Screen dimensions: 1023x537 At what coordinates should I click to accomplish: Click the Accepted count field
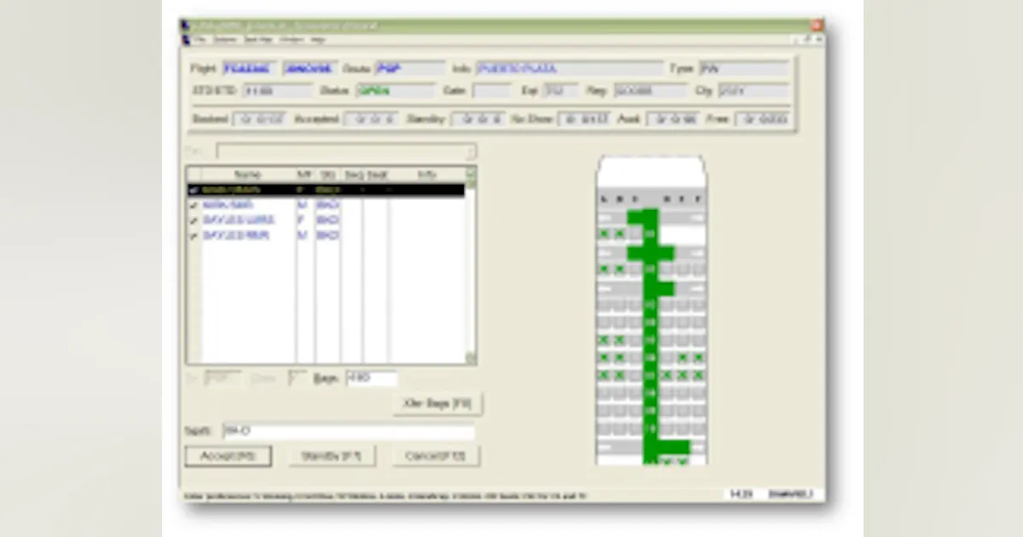pos(371,119)
